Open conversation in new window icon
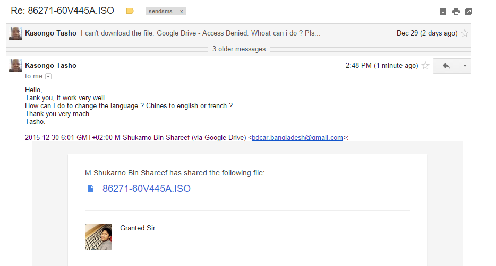 click(468, 12)
